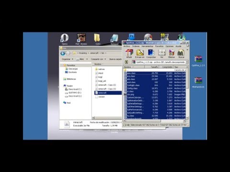
Task: Select the yellow 99 desktop icon
Action: click(x=164, y=37)
